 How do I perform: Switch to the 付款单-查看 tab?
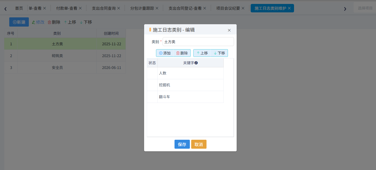point(67,8)
